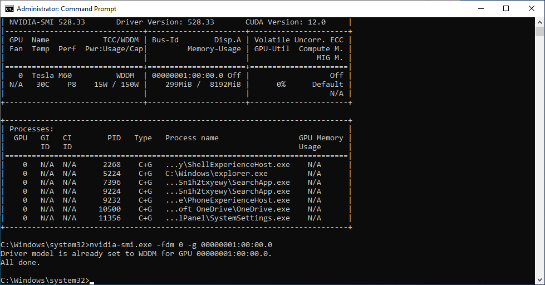Click PID 7396 in process list
This screenshot has width=545, height=285.
(x=112, y=183)
